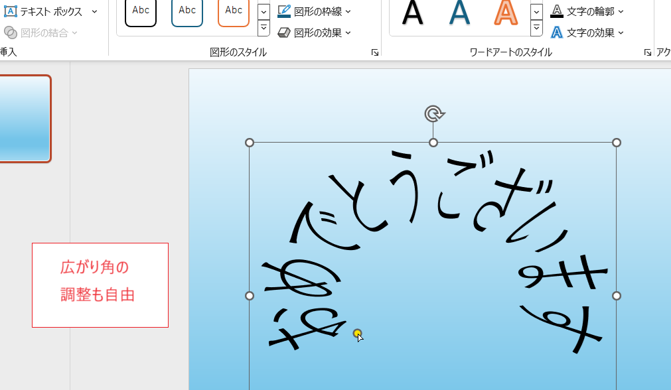
Task: Click the right-middle resize handle of WordArt
Action: (617, 296)
